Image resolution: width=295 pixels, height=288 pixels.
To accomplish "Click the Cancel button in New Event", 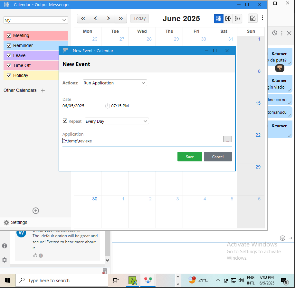I will tap(218, 157).
